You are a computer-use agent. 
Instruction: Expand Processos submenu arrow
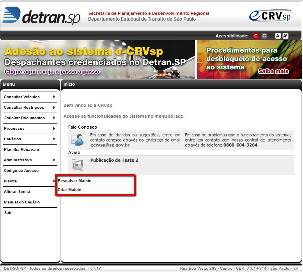[x=54, y=128]
